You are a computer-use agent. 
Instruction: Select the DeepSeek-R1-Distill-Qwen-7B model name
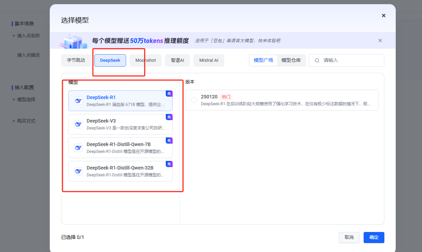coord(119,144)
